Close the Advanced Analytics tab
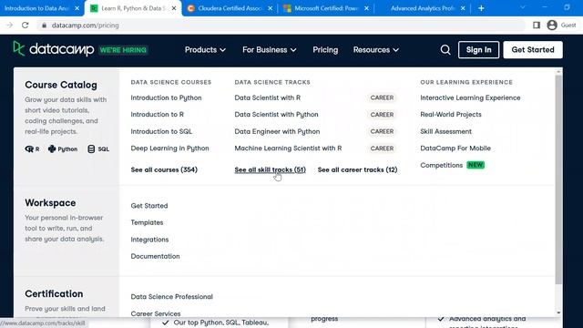The image size is (583, 328). point(463,8)
